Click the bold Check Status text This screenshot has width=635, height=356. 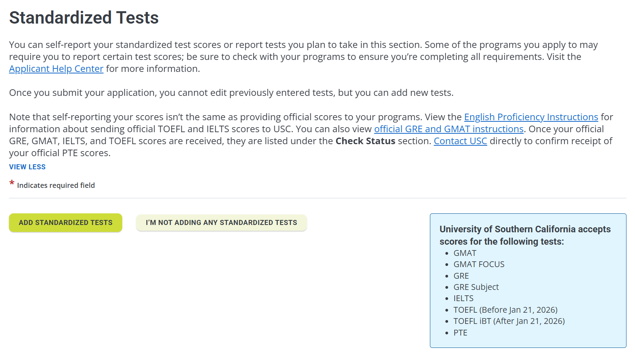tap(365, 141)
